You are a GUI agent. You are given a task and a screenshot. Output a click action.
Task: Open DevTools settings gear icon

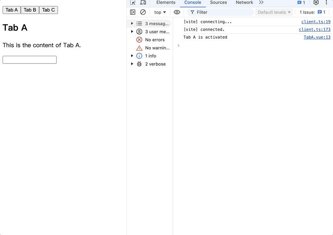(x=316, y=3)
